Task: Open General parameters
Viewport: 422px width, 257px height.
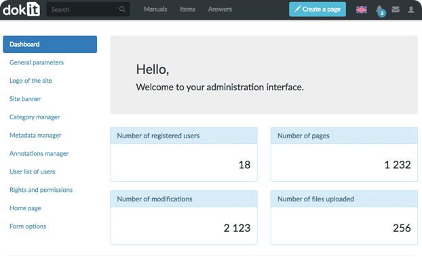Action: tap(37, 62)
